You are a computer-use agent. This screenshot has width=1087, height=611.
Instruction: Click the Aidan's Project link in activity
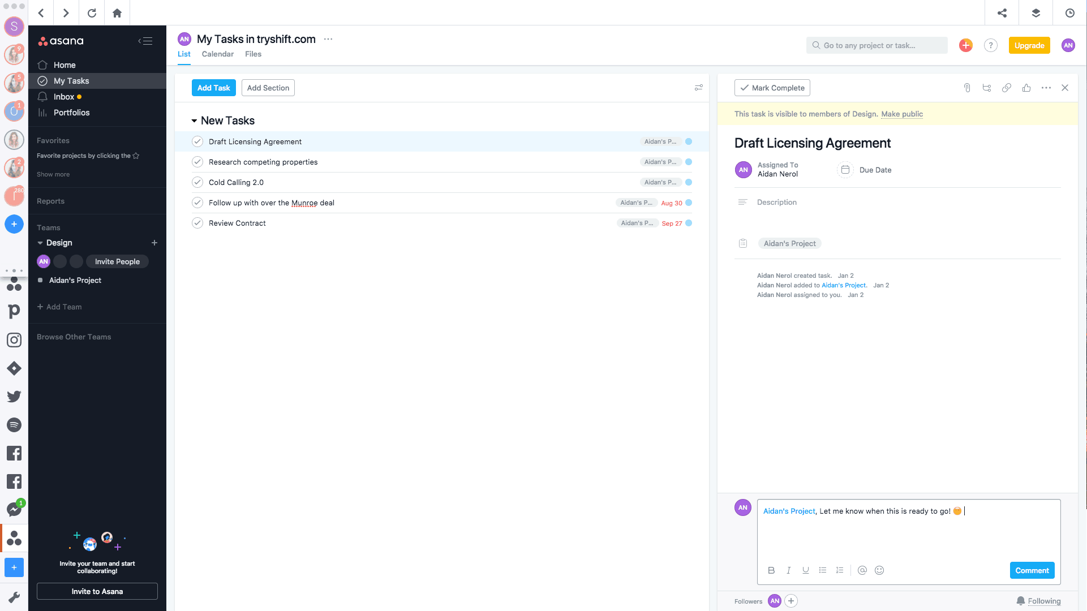pos(843,285)
